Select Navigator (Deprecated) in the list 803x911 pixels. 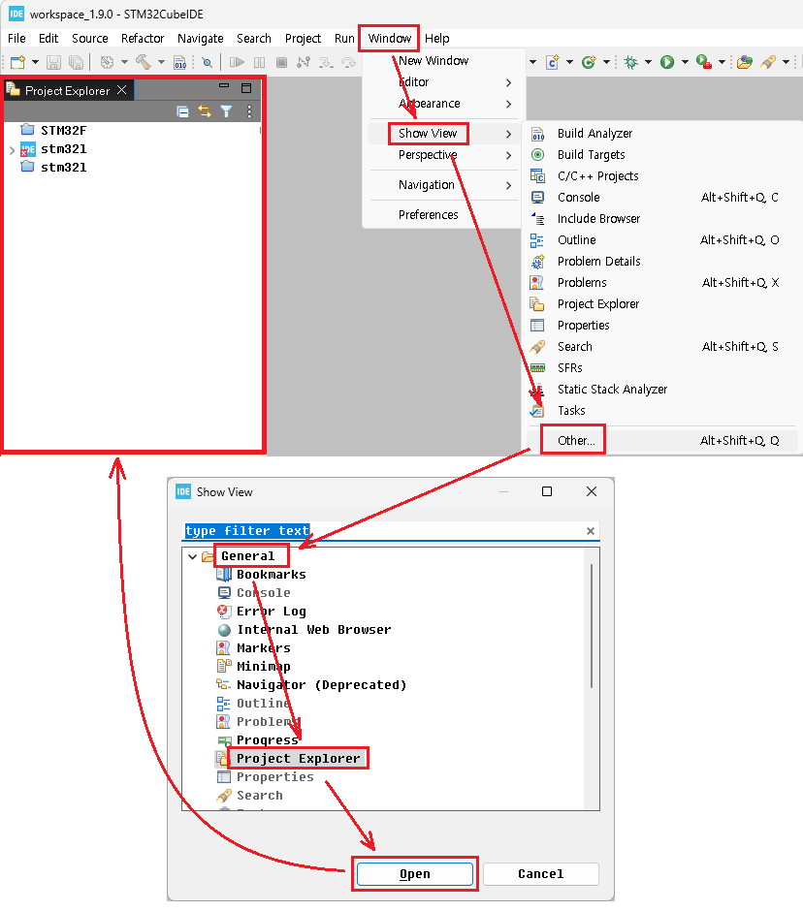click(322, 685)
